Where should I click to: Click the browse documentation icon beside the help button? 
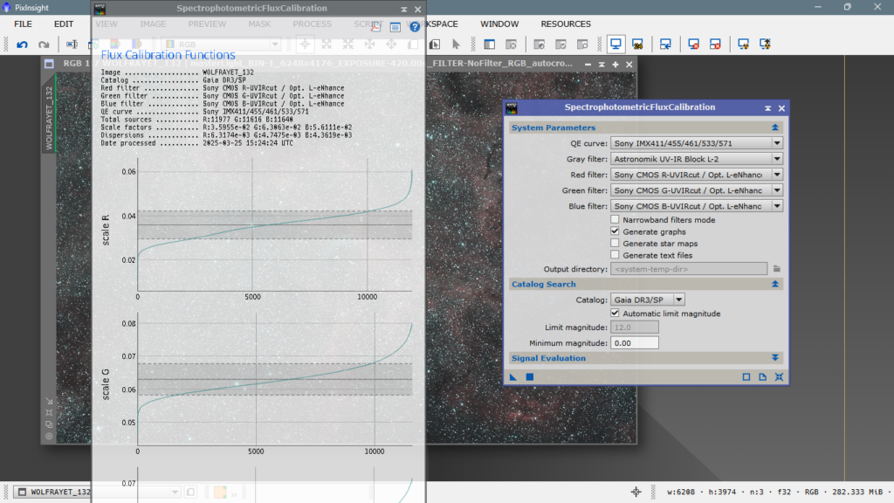pyautogui.click(x=395, y=27)
